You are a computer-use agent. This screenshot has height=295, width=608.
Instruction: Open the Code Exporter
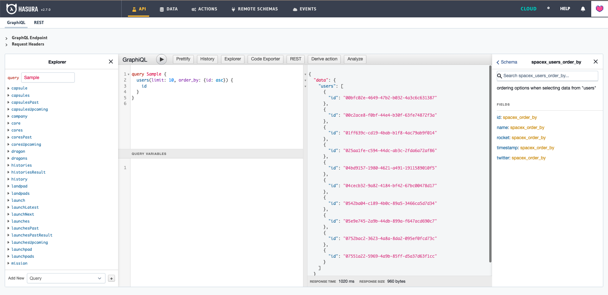265,59
